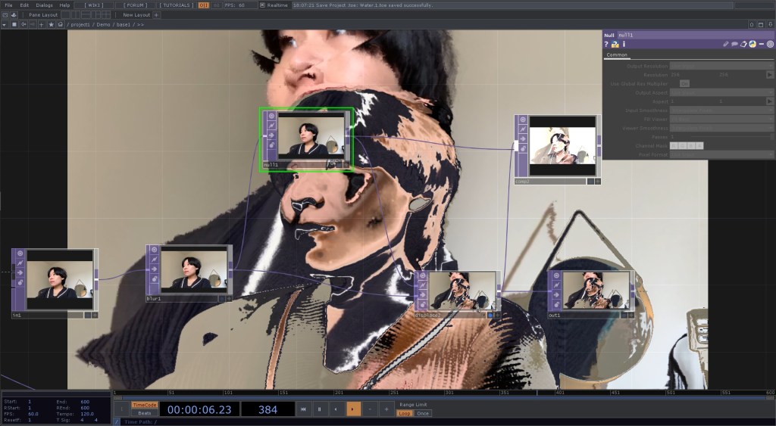Open the TUTORIALS link button
Viewport: 776px width, 426px height.
(x=175, y=5)
